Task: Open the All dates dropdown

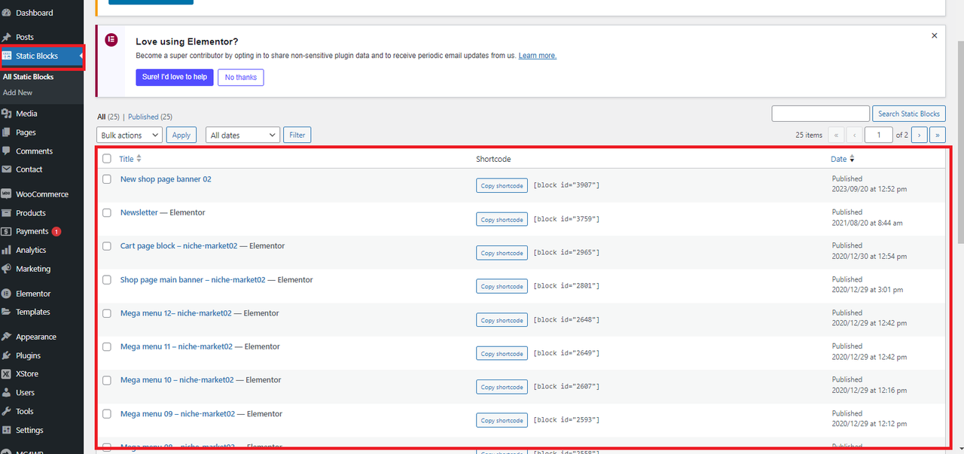Action: (243, 135)
